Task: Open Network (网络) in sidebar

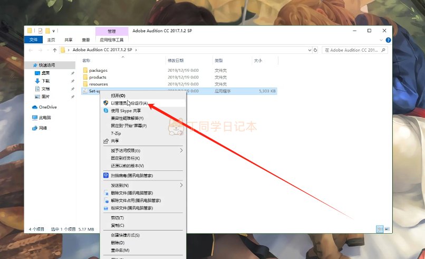Action: tap(43, 128)
